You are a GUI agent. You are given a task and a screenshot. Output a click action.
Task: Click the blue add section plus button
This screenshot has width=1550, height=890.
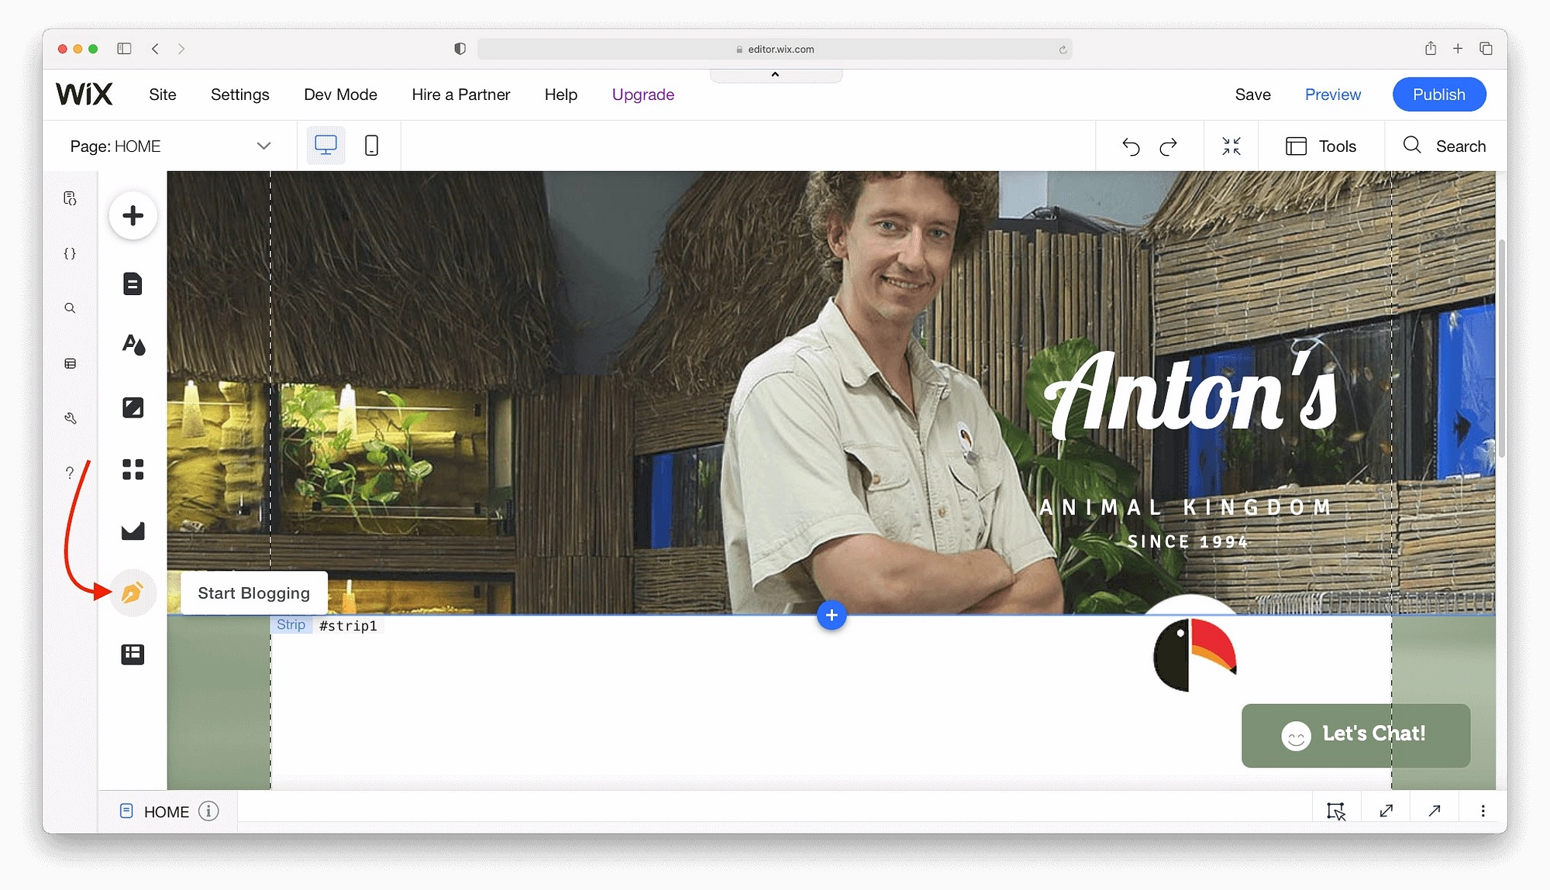[832, 615]
